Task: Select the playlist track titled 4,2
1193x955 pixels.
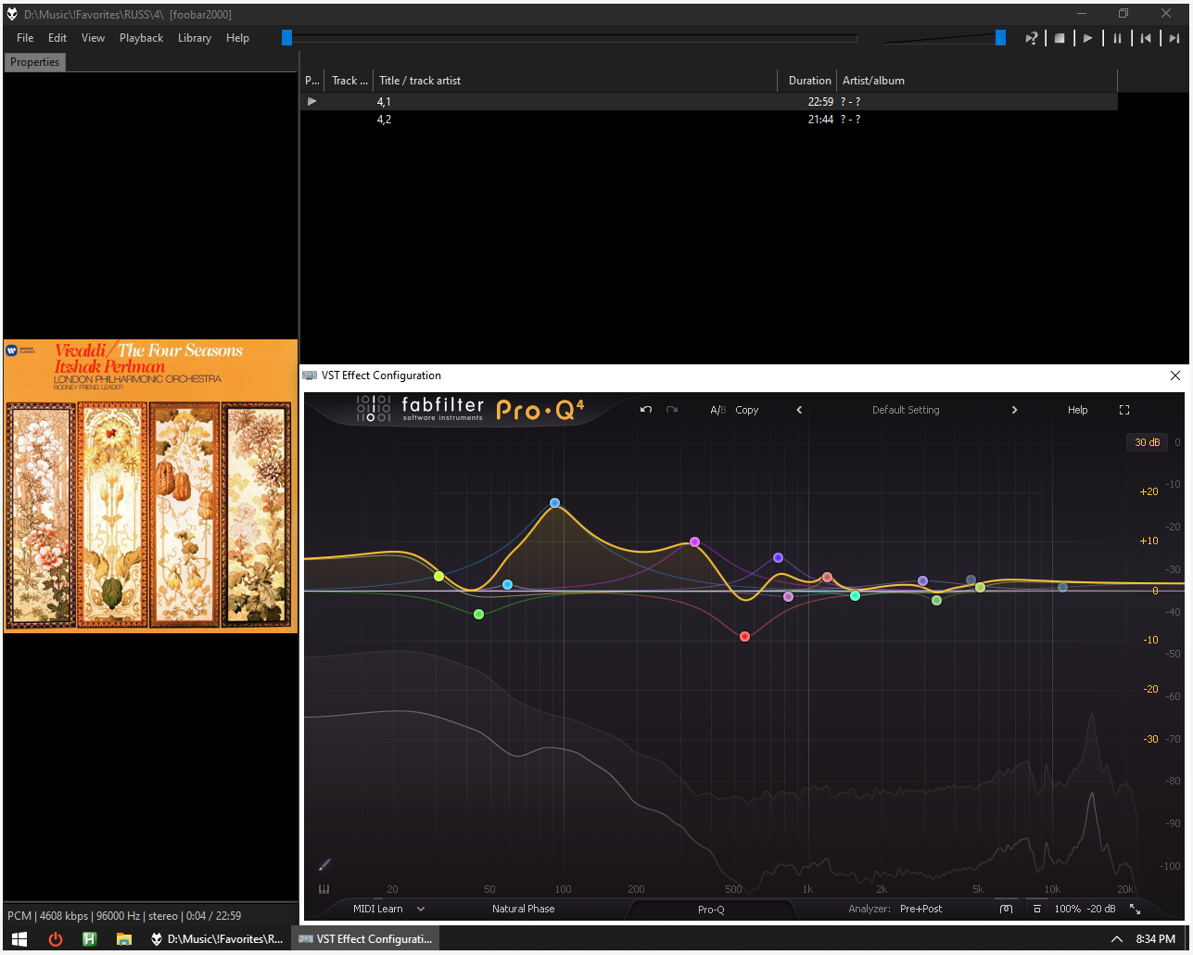Action: click(709, 120)
